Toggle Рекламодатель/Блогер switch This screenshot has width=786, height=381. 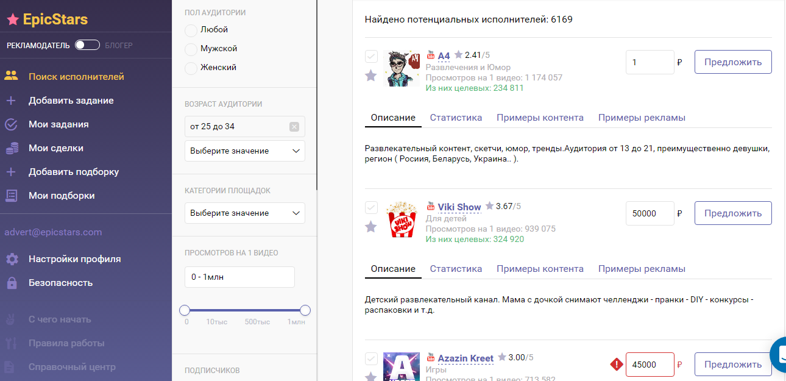click(87, 45)
